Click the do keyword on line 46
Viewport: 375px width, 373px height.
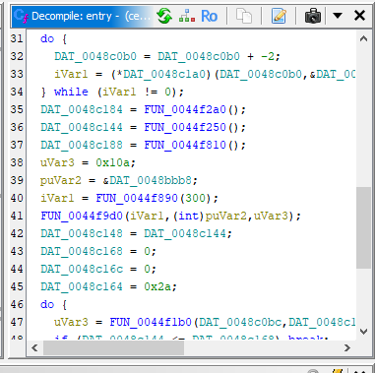coord(47,304)
